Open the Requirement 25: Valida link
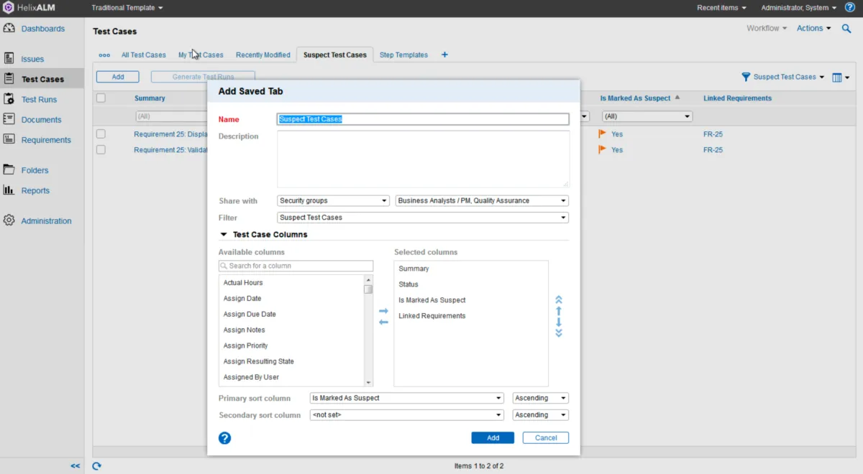The height and width of the screenshot is (474, 863). point(170,149)
